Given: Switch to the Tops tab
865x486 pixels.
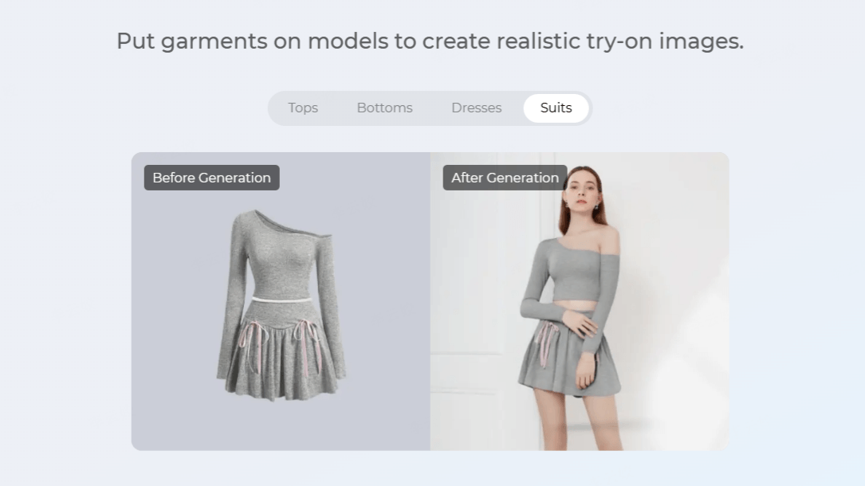Looking at the screenshot, I should coord(303,108).
